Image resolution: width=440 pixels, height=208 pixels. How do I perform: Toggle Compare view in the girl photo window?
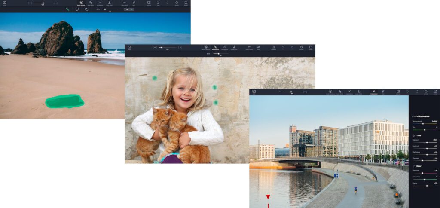[273, 48]
